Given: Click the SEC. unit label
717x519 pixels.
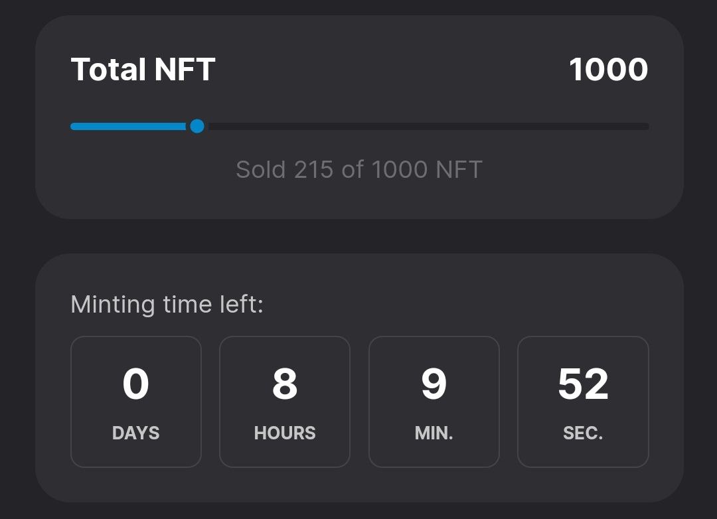Looking at the screenshot, I should click(x=583, y=433).
